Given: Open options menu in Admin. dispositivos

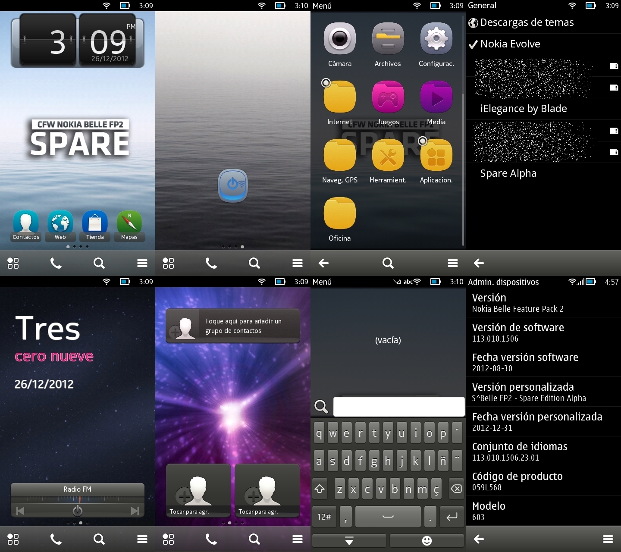Looking at the screenshot, I should click(x=608, y=539).
